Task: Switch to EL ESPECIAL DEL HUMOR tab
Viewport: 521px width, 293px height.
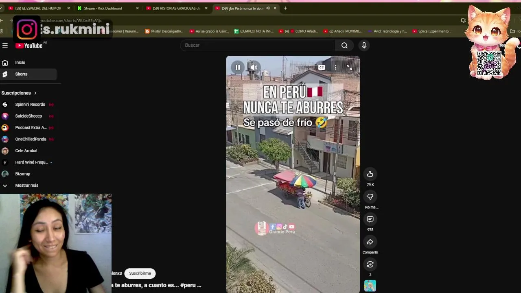Action: coord(38,8)
